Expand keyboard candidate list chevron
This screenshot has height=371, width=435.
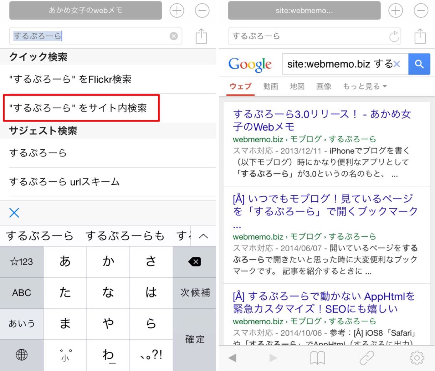[203, 236]
